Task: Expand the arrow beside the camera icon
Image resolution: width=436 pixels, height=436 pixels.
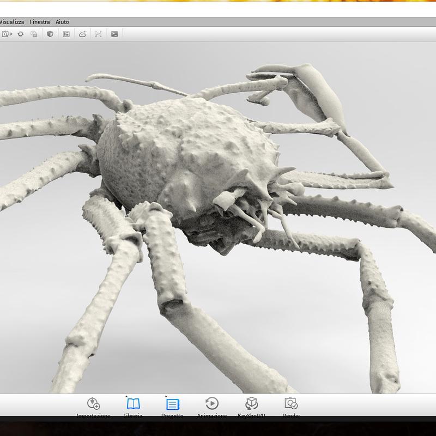Action: point(10,34)
